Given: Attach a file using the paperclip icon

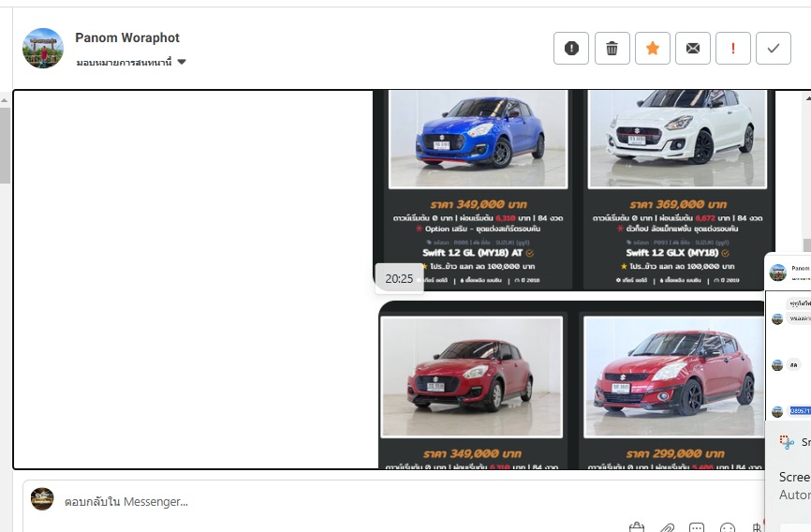Looking at the screenshot, I should point(667,527).
